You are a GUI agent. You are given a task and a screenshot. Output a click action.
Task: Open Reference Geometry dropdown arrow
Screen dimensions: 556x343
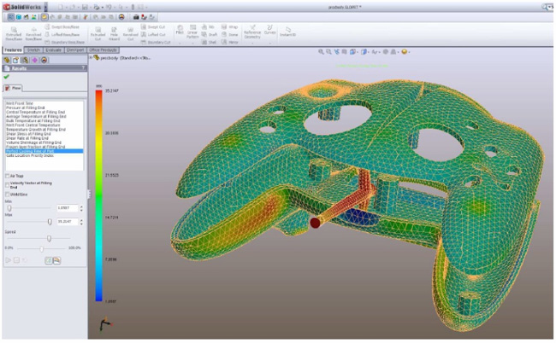(x=252, y=44)
